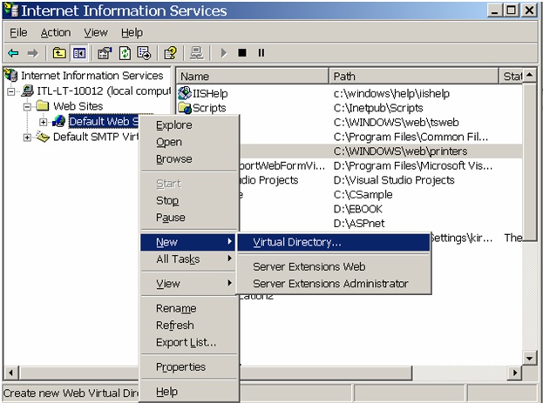Click the Pause item toolbar icon
The image size is (543, 403).
pyautogui.click(x=261, y=53)
